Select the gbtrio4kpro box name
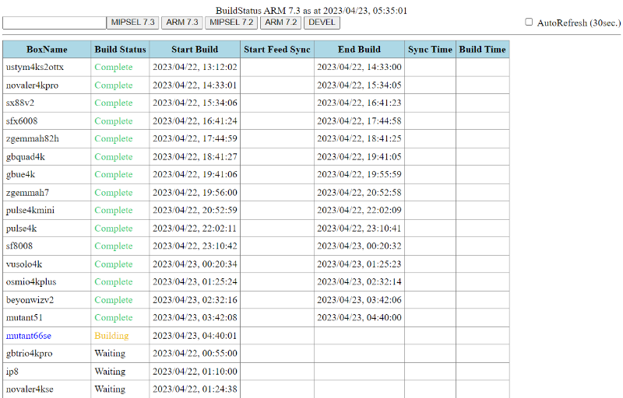Screen dimensions: 623x398 (x=29, y=354)
